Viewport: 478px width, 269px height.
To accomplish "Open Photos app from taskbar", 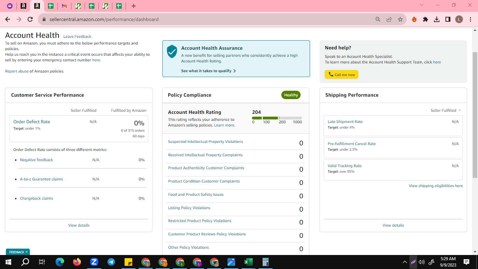I will pos(231,262).
